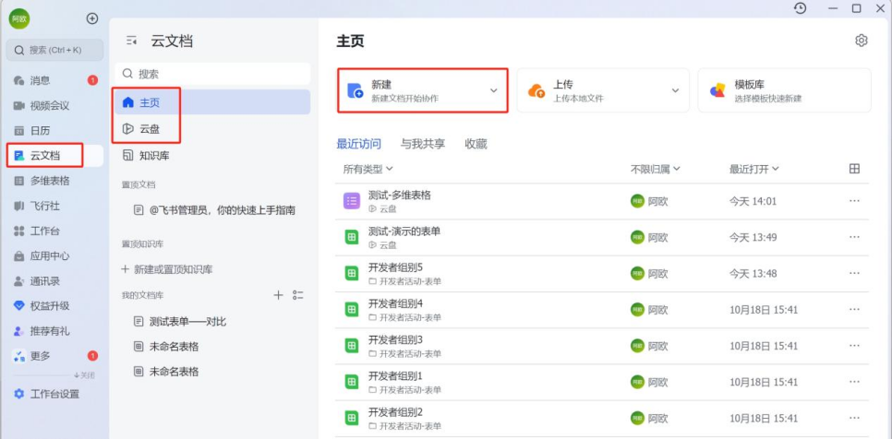The height and width of the screenshot is (439, 892).
Task: Click the settings gear icon on 主页
Action: 862,41
